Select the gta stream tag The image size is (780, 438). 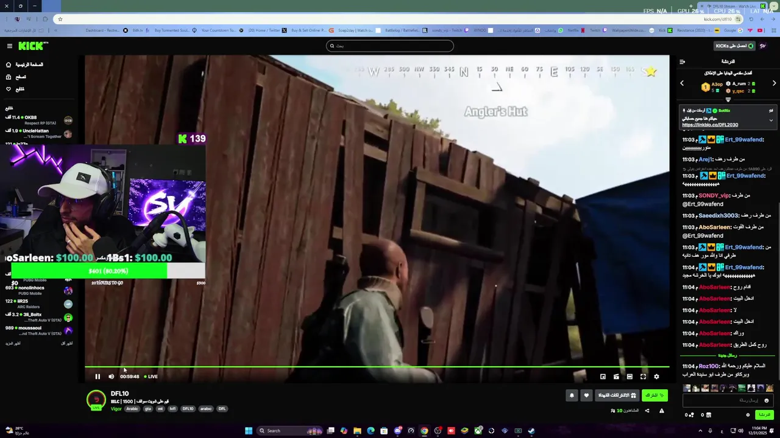click(x=147, y=409)
